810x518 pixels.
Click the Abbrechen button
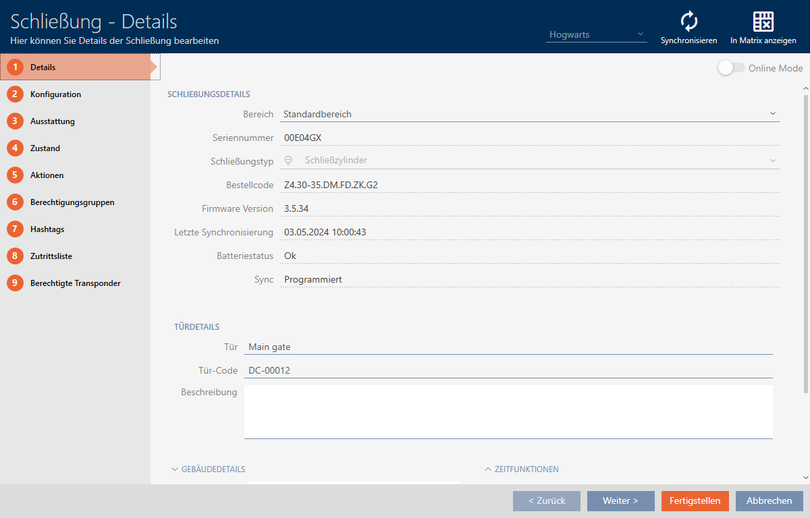tap(769, 501)
